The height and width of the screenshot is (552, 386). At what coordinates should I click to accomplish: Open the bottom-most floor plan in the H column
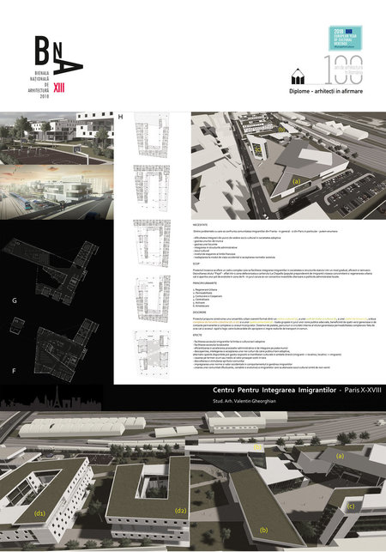coord(152,355)
